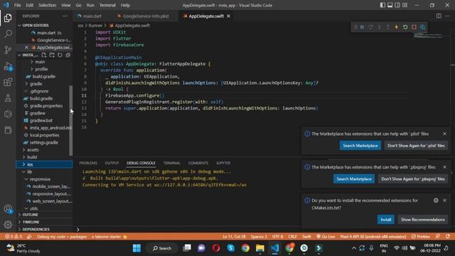This screenshot has width=455, height=256.
Task: Click Don't Show Again for .pbxproj files
Action: tap(412, 178)
